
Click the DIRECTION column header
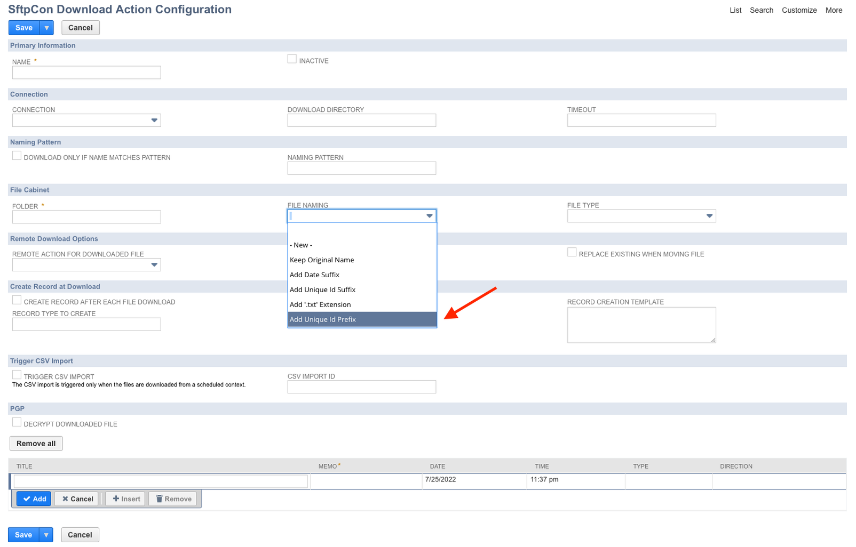point(736,466)
